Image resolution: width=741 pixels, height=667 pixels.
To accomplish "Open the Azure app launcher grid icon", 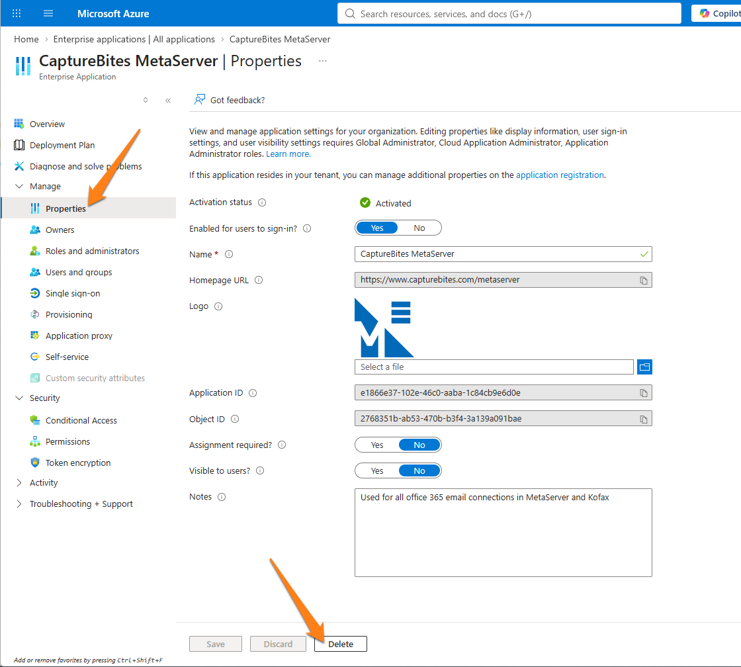I will [x=17, y=13].
